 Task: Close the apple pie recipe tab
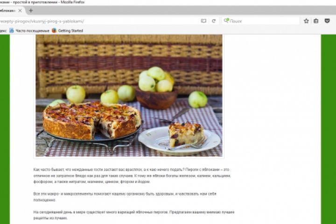pos(20,11)
